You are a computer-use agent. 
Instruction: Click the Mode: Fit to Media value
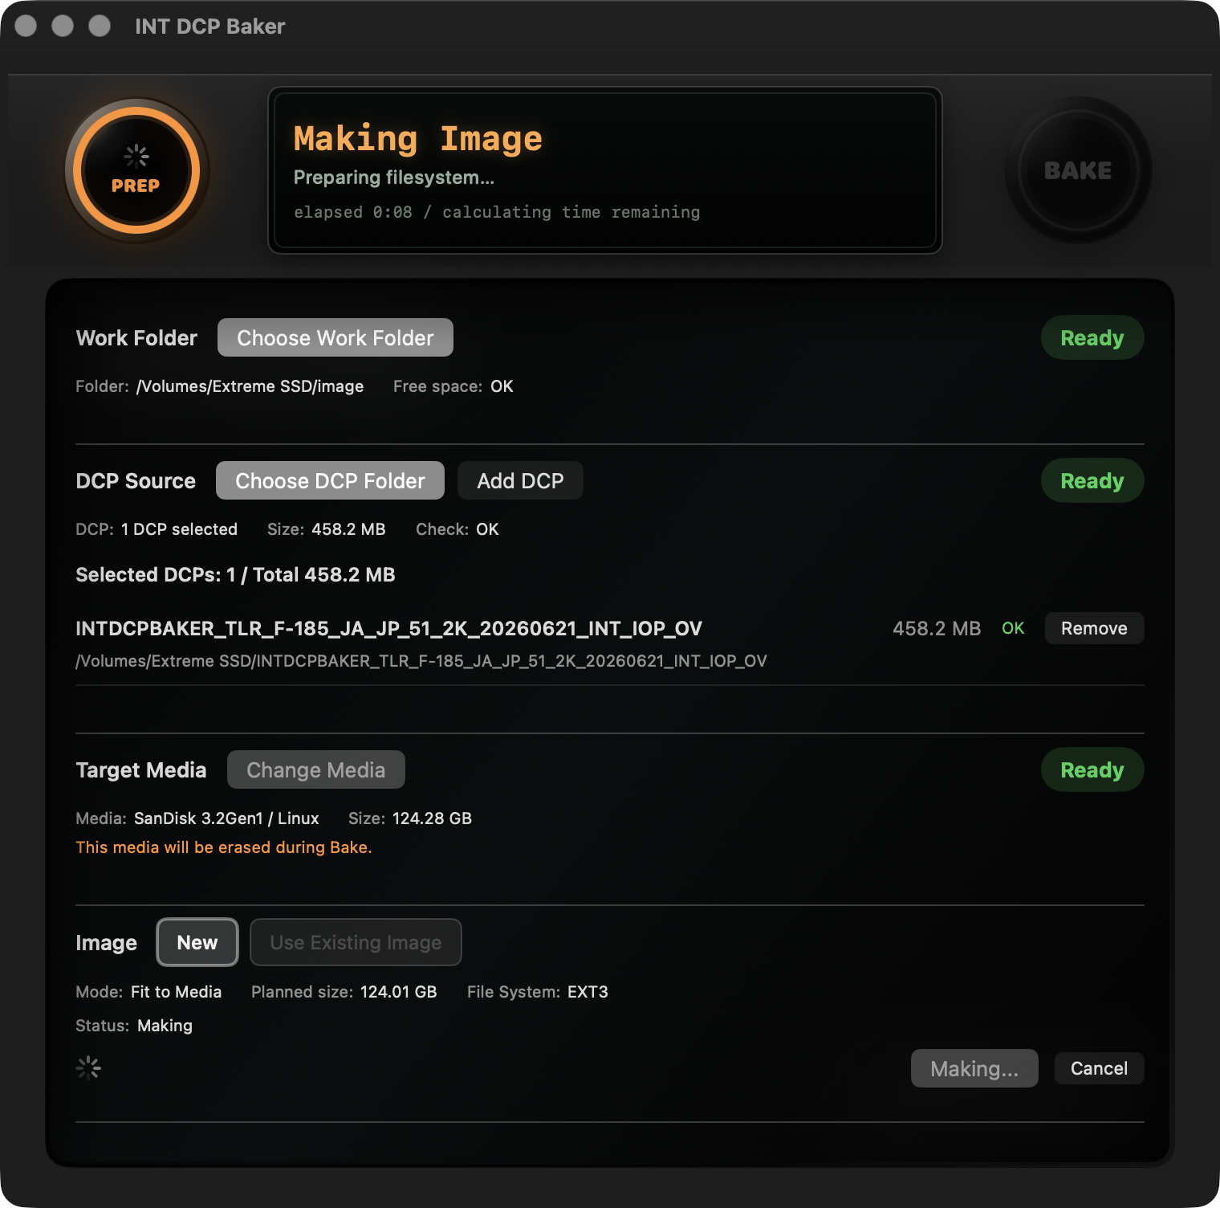[176, 992]
